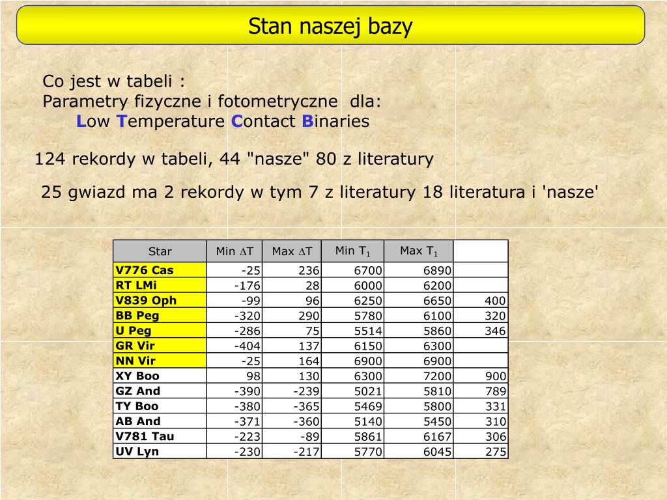Click the Max ΔT value 28

tap(312, 285)
